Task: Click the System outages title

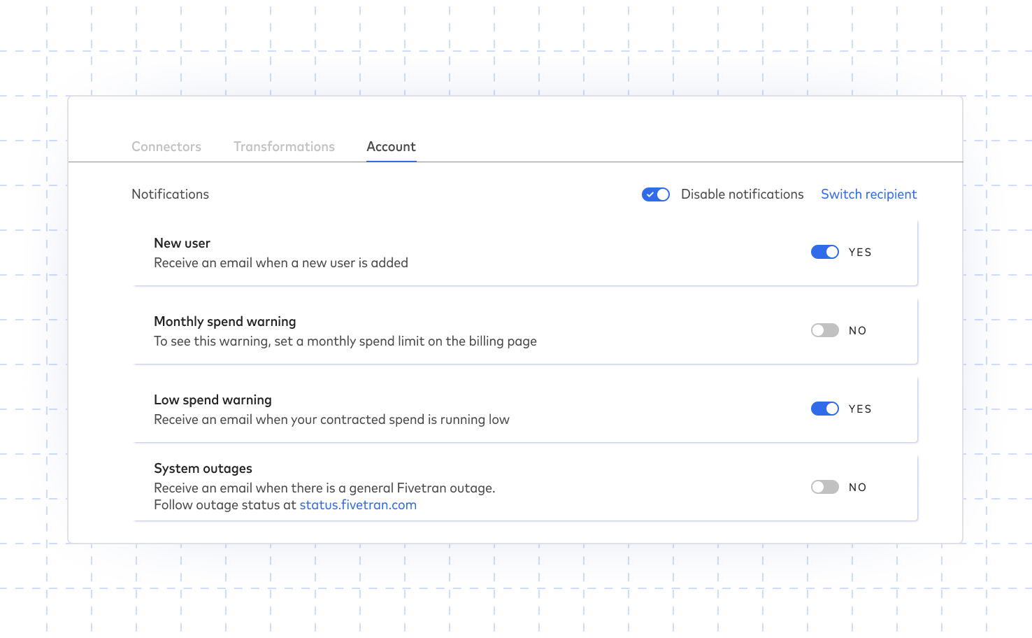Action: 203,469
